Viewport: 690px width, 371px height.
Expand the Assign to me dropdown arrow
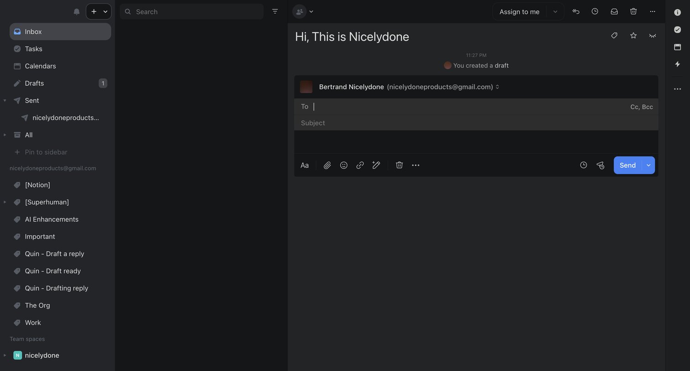coord(555,11)
